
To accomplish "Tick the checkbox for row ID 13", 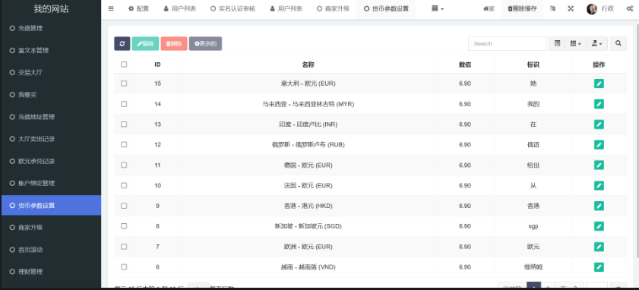I will pyautogui.click(x=124, y=125).
